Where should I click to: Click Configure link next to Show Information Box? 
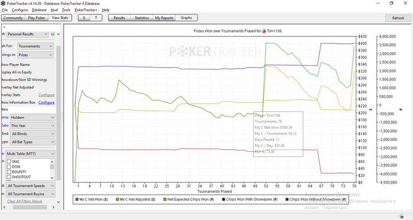tap(47, 102)
